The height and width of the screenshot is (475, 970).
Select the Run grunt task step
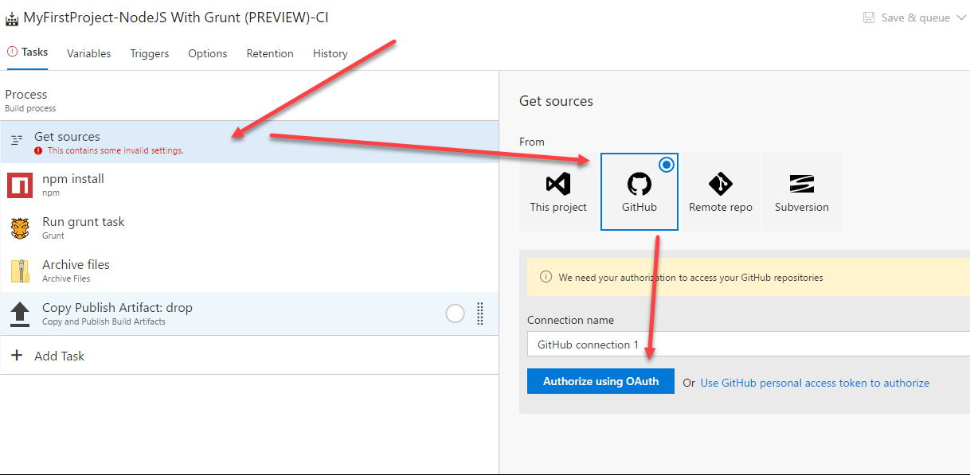249,228
